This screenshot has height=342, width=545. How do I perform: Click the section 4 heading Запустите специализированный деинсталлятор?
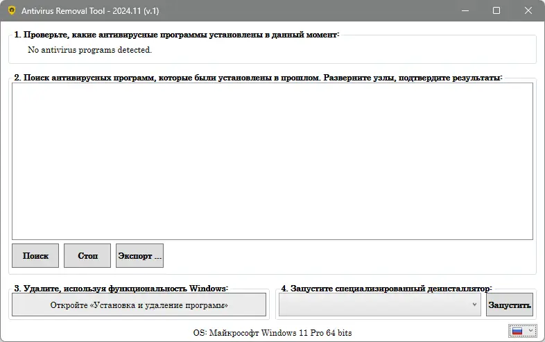[386, 289]
